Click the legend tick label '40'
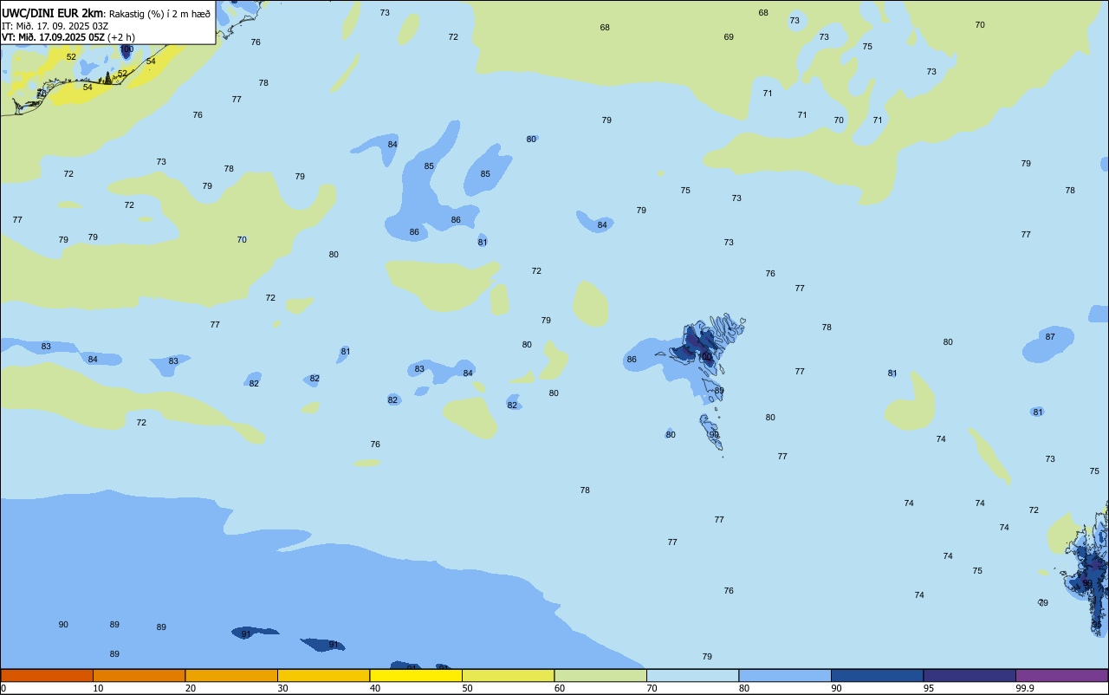Viewport: 1109px width, 695px height. (375, 688)
